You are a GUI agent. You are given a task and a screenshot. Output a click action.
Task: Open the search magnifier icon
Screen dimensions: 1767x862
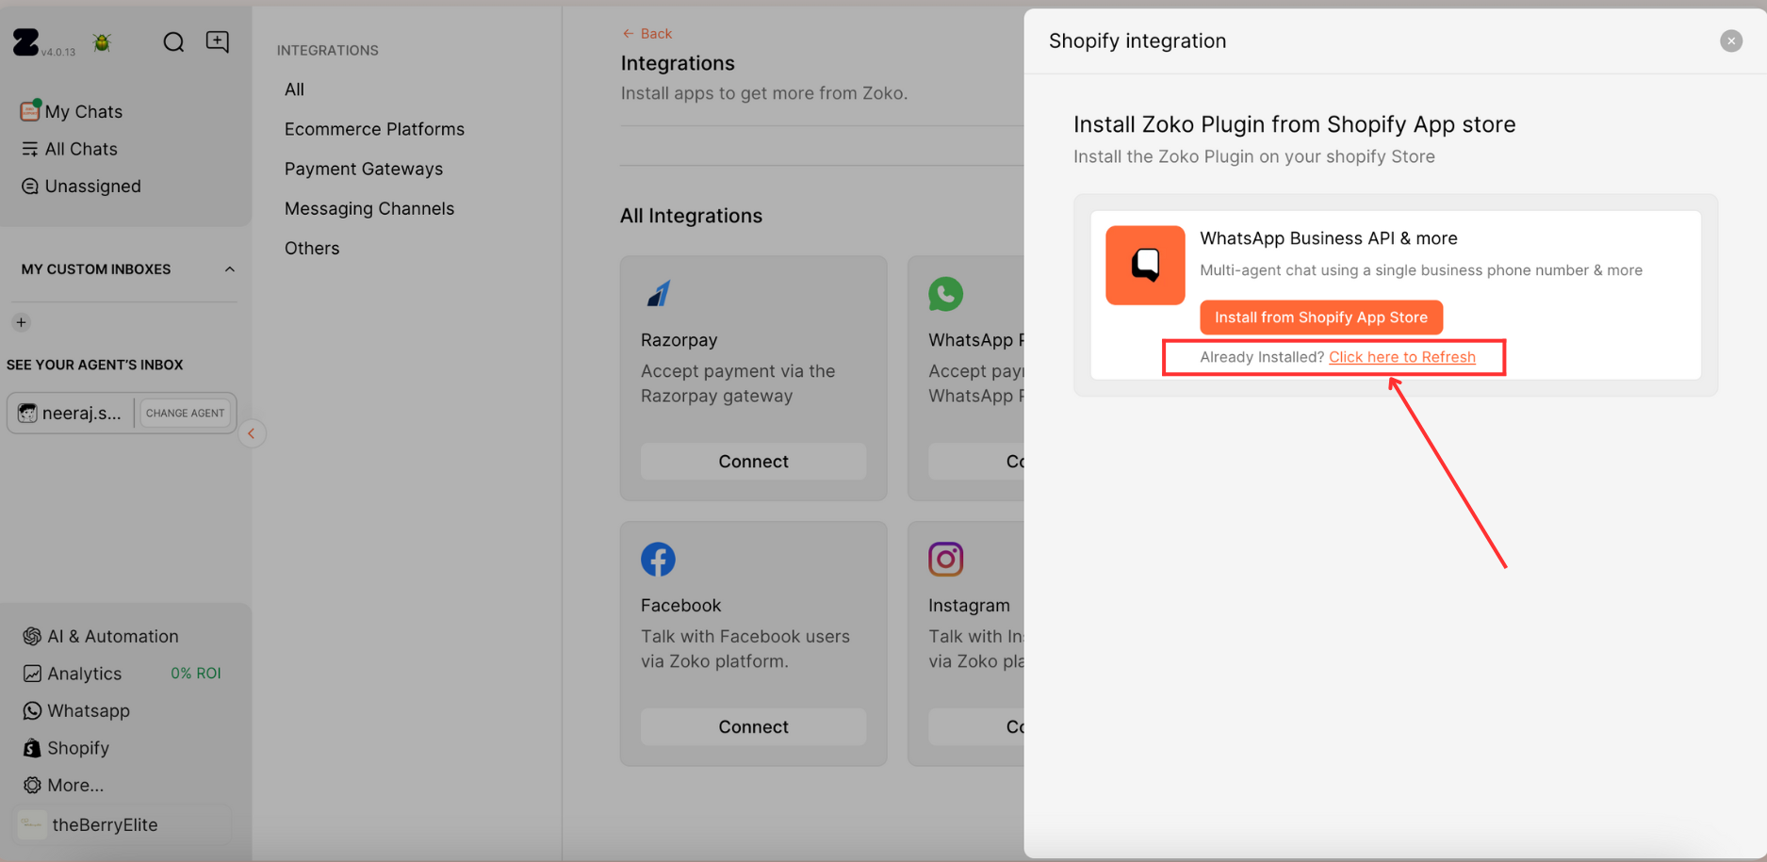pos(173,42)
